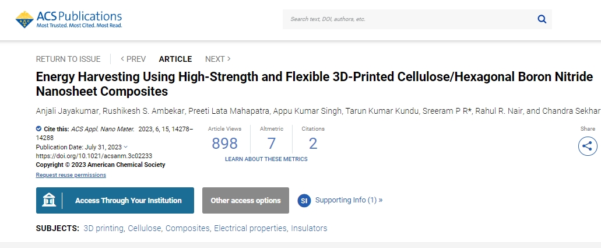Click inside the search text field
601x248 pixels.
tap(410, 19)
